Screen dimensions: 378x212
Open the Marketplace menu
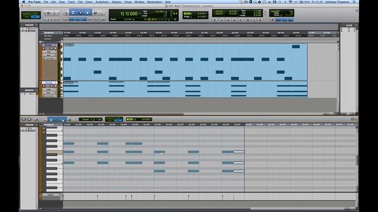155,2
